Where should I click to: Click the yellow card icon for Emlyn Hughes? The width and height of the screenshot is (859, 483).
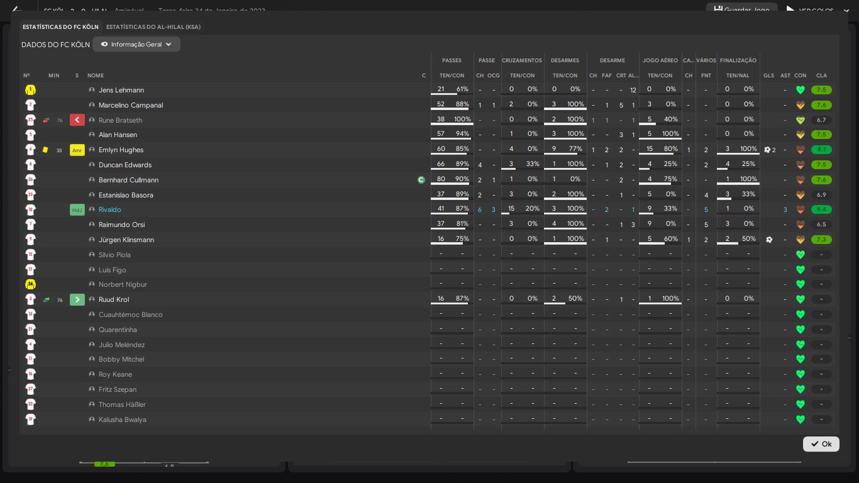click(45, 150)
